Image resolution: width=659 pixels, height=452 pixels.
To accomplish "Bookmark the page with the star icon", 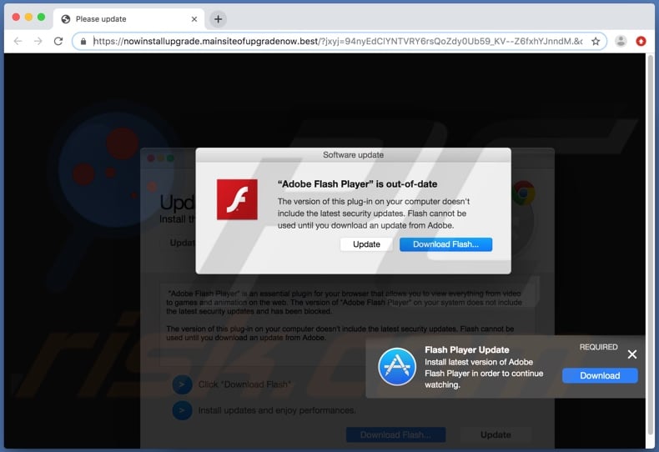I will click(596, 41).
